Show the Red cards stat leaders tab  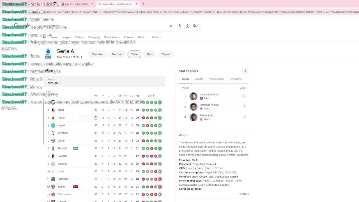[236, 79]
